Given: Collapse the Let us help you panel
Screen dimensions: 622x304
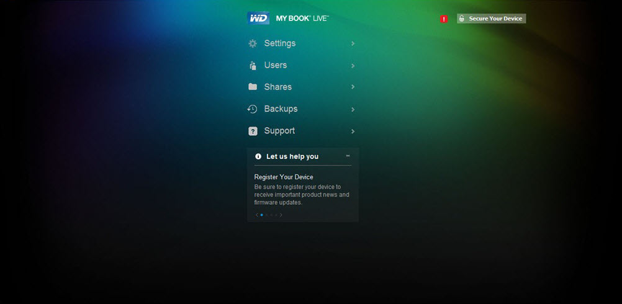Looking at the screenshot, I should click(348, 156).
